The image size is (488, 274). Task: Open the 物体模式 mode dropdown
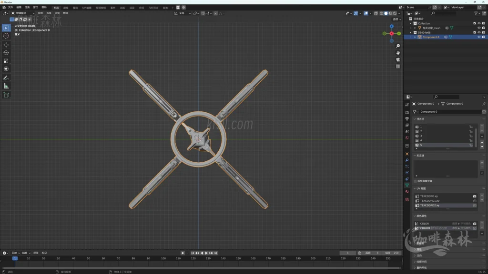(x=24, y=13)
